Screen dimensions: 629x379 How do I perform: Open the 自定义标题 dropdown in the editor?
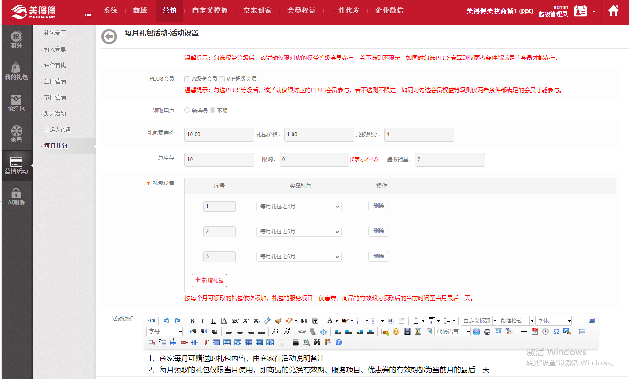pos(479,321)
